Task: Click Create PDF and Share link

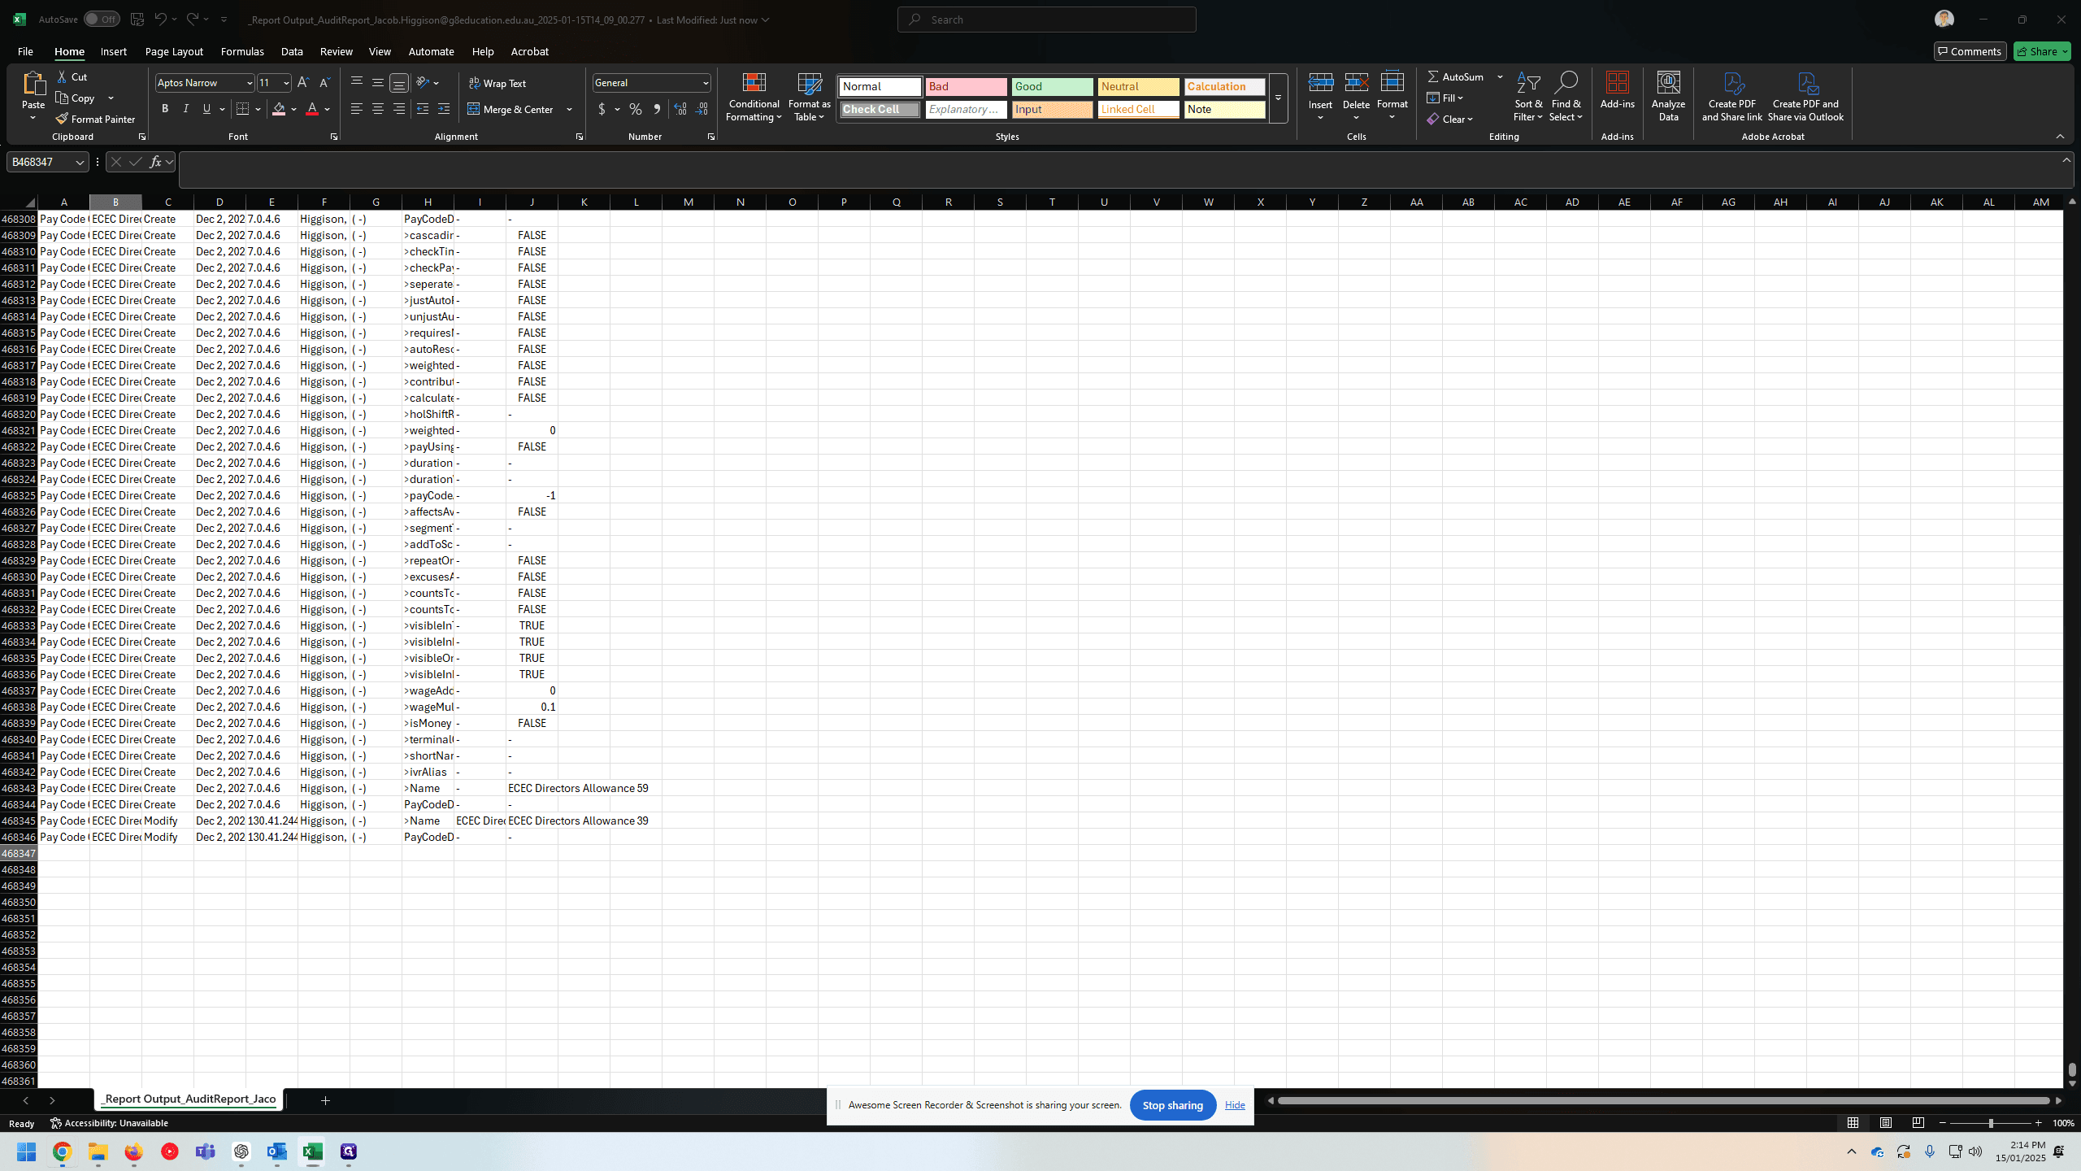Action: tap(1732, 97)
